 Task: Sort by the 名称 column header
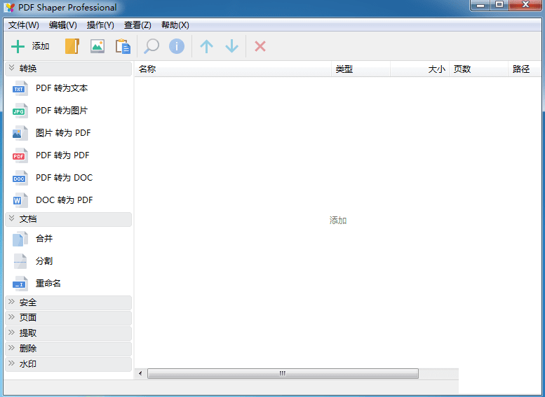pyautogui.click(x=234, y=69)
